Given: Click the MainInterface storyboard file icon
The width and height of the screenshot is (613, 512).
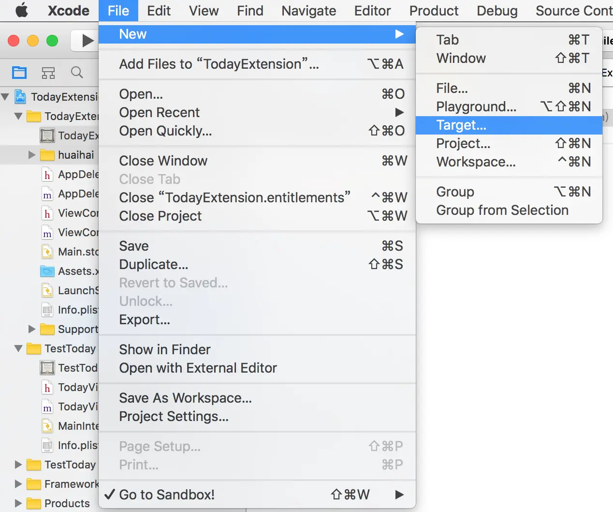Looking at the screenshot, I should [x=47, y=426].
